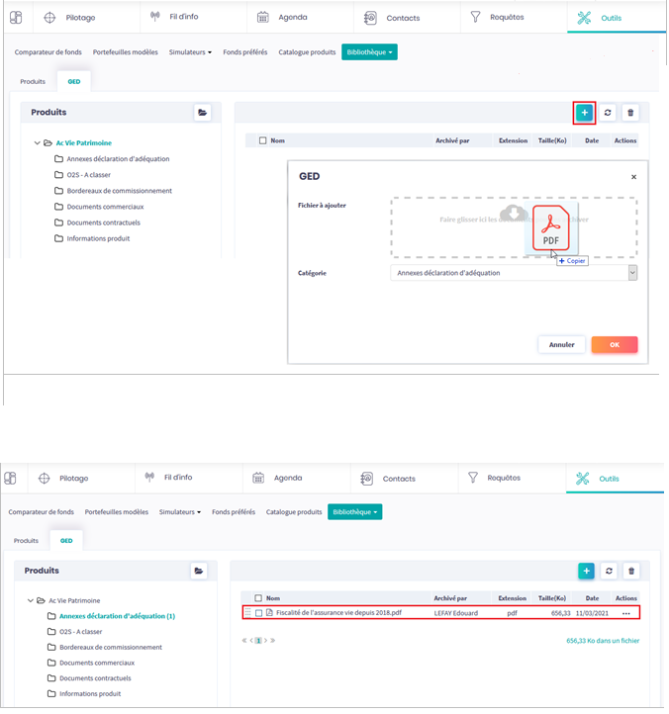Click the drag handle of the Fiscalité row
The height and width of the screenshot is (714, 669).
point(247,613)
